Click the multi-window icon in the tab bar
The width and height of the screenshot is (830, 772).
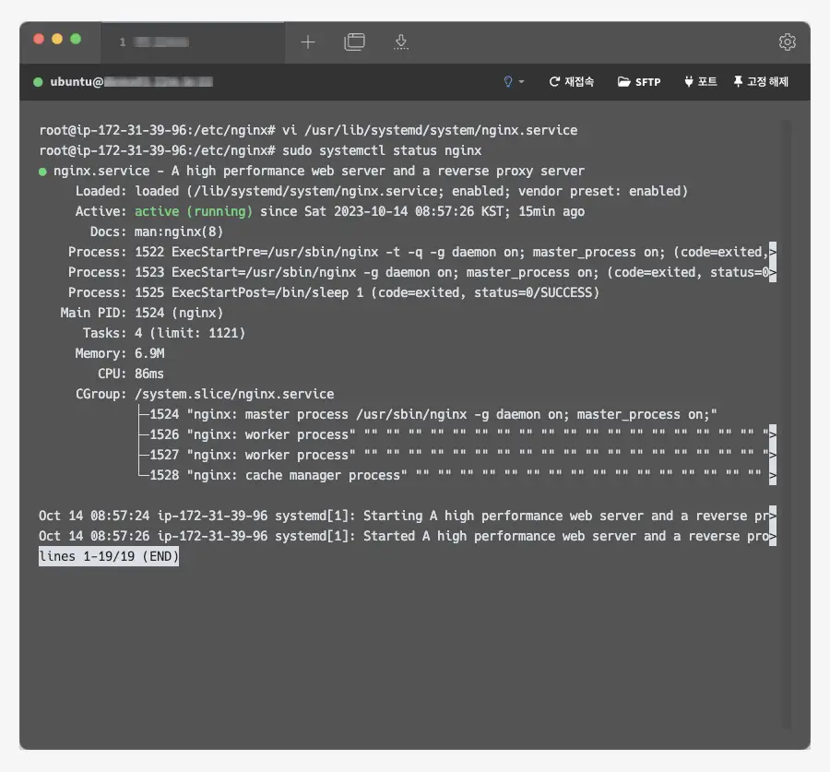[x=354, y=42]
